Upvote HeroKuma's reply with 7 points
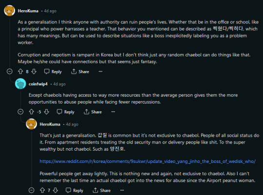 (42, 190)
